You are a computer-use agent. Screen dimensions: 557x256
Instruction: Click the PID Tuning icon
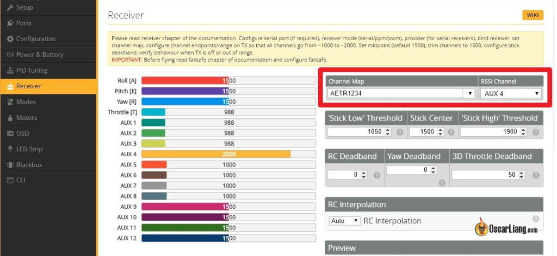[x=10, y=71]
